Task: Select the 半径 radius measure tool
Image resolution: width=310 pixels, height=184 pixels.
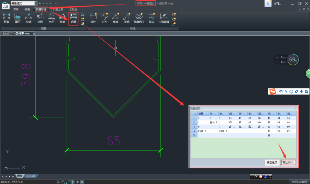Action: click(51, 18)
